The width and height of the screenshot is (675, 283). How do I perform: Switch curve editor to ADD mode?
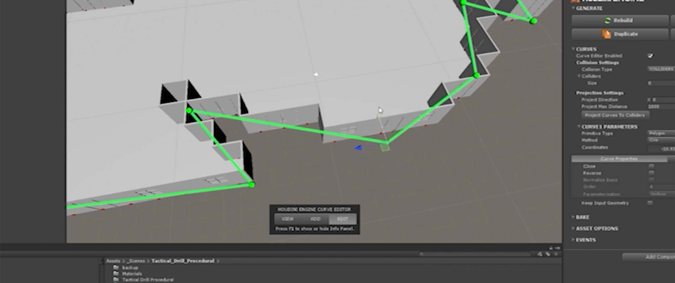pos(315,219)
